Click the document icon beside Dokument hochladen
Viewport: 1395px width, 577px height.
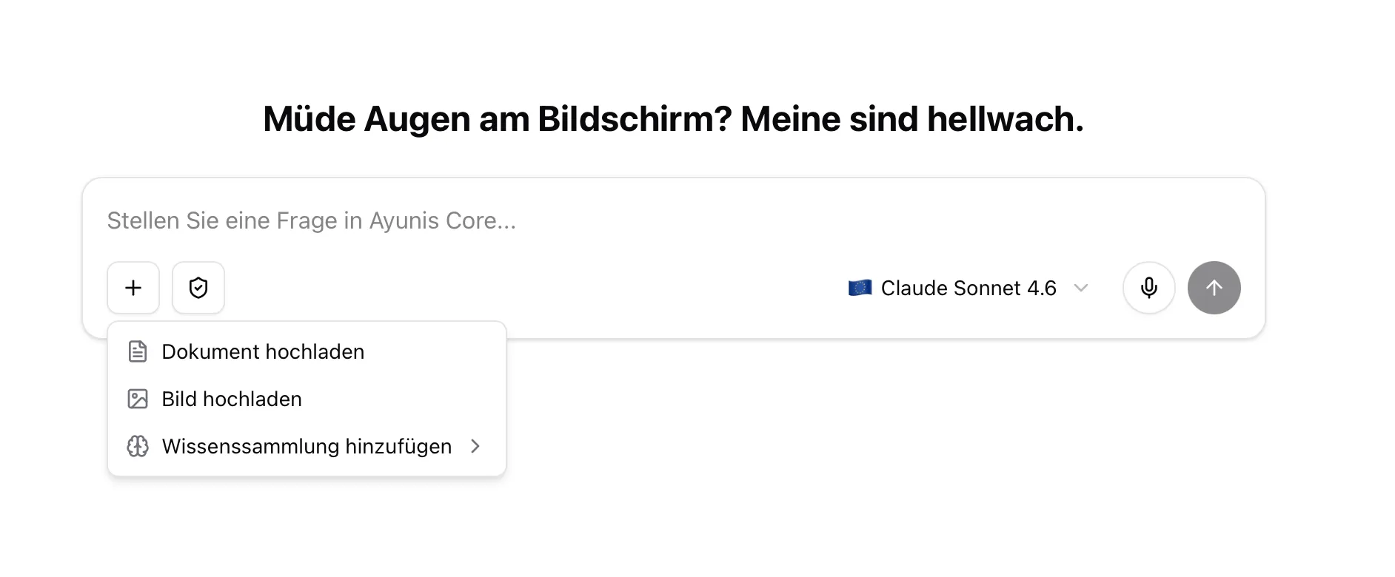(137, 351)
